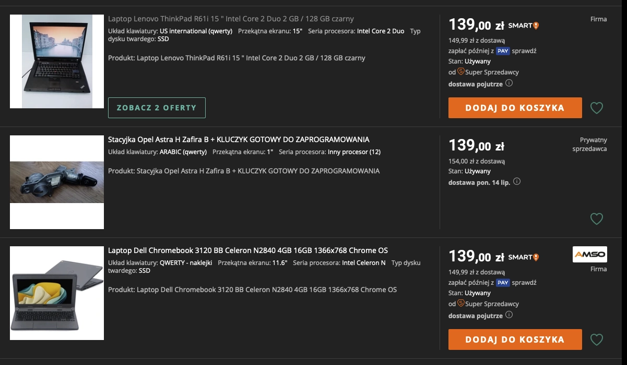Open Lenovo ThinkPad R61i listing title
627x365 pixels.
click(231, 19)
